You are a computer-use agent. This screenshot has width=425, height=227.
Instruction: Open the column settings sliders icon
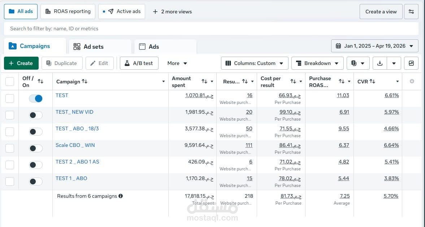tap(411, 12)
